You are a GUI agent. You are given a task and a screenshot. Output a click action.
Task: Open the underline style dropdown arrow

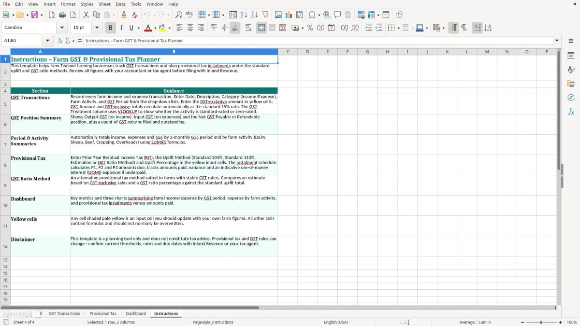(x=138, y=28)
